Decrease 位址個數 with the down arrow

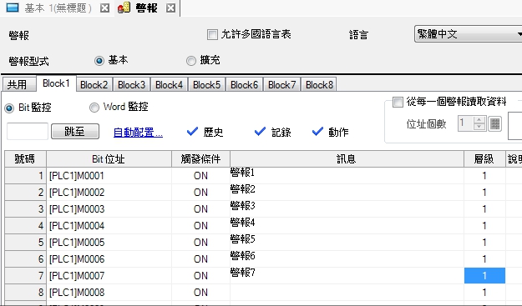479,127
